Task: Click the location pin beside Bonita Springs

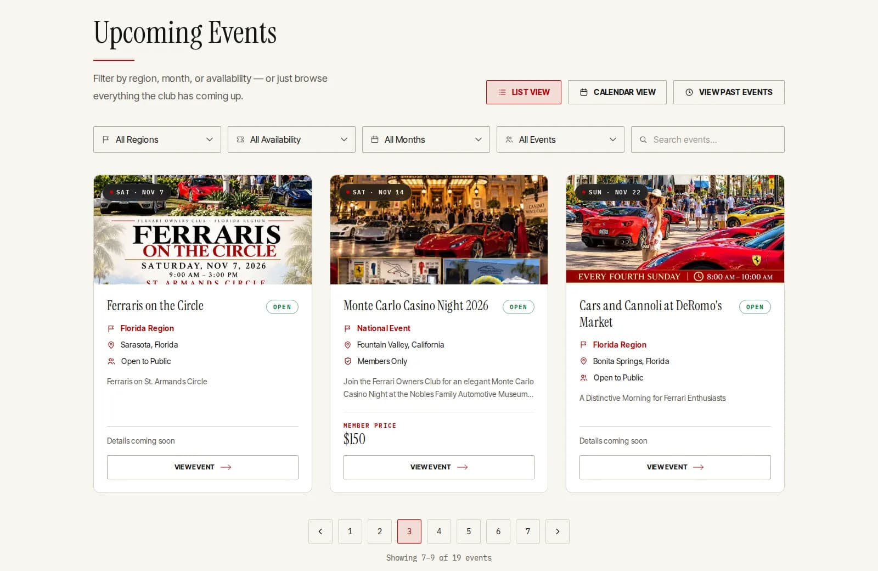Action: [x=583, y=361]
